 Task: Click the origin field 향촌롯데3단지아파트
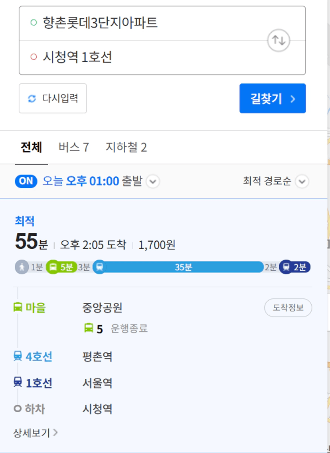pyautogui.click(x=162, y=23)
